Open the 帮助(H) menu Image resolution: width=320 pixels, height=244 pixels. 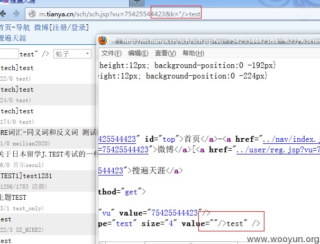193,53
